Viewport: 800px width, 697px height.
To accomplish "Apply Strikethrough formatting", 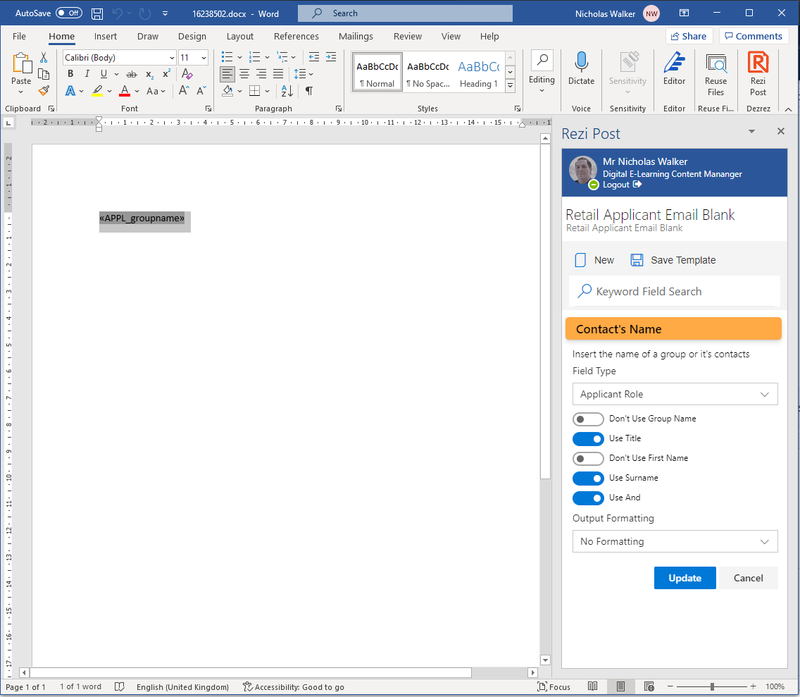I will (x=132, y=74).
